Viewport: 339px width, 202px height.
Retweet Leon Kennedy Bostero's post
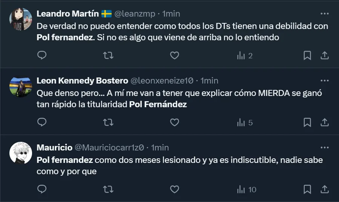point(108,123)
